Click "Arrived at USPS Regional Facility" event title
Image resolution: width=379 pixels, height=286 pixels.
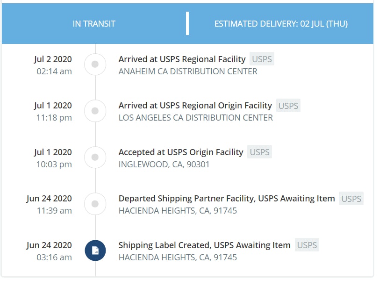[182, 59]
